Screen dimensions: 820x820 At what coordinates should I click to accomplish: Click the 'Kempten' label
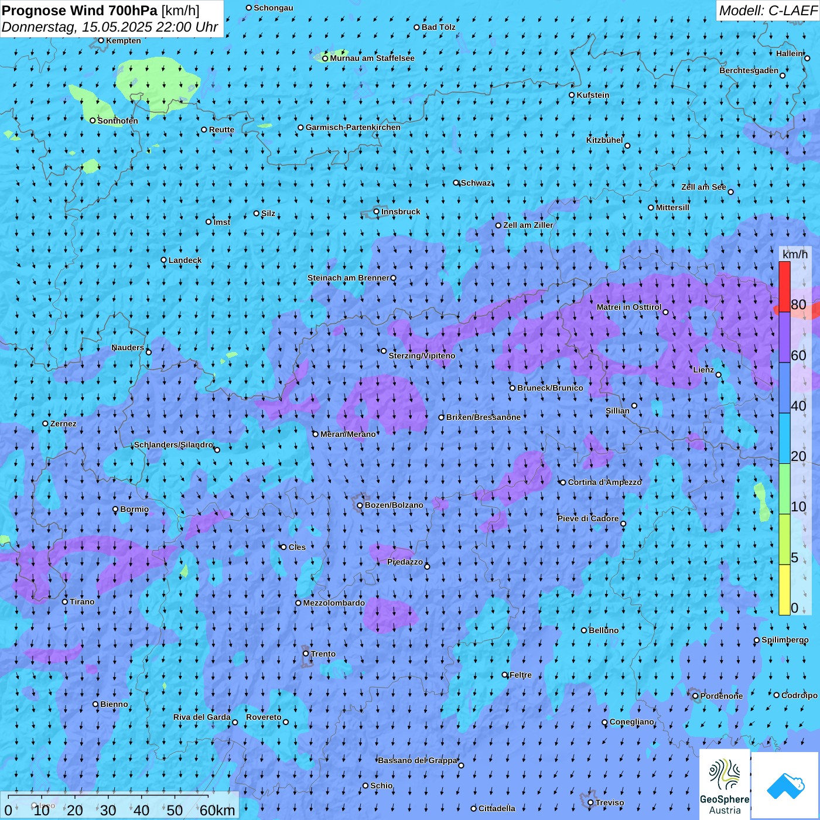coord(124,40)
